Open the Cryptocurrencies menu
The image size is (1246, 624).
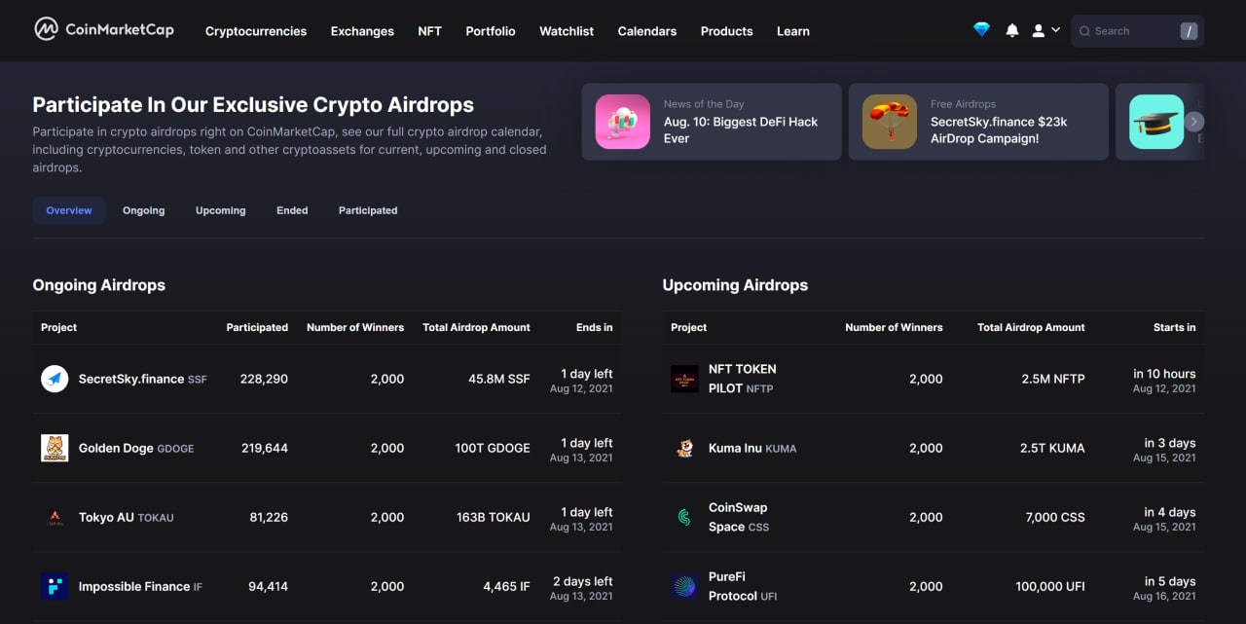(x=256, y=31)
